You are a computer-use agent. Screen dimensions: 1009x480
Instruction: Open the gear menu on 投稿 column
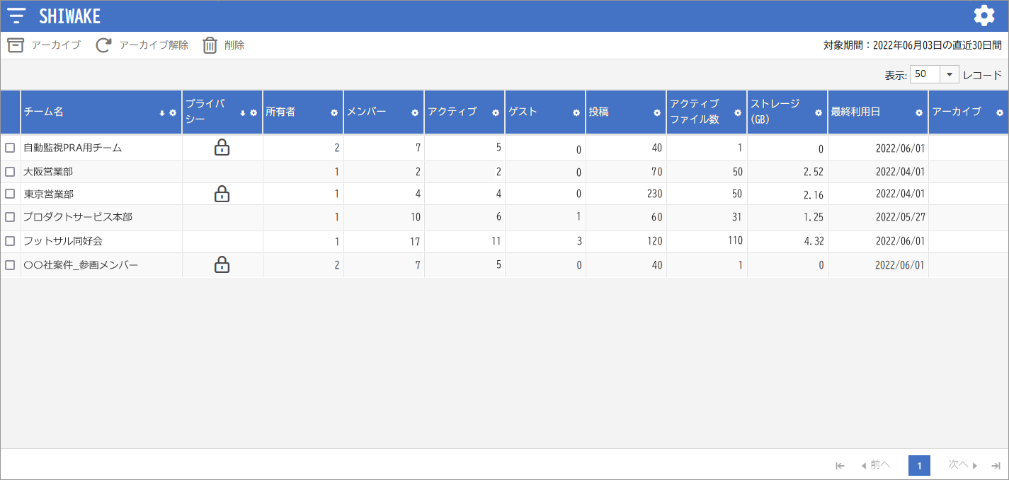point(656,113)
